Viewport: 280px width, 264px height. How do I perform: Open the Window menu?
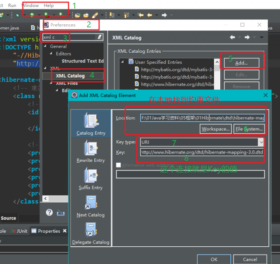pyautogui.click(x=30, y=5)
